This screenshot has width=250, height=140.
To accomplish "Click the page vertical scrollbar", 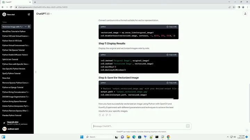I will click(249, 103).
